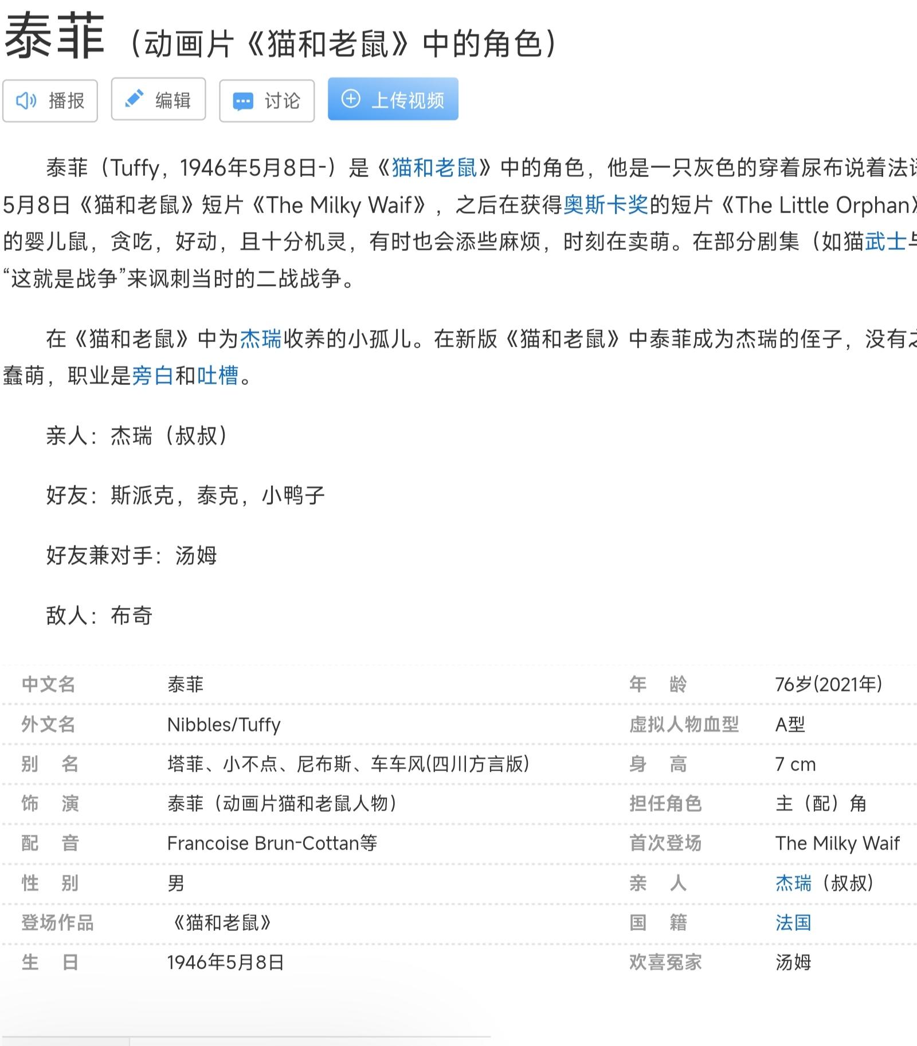The height and width of the screenshot is (1046, 917).
Task: Click the value Francoise Brun-Cottan等
Action: [272, 843]
